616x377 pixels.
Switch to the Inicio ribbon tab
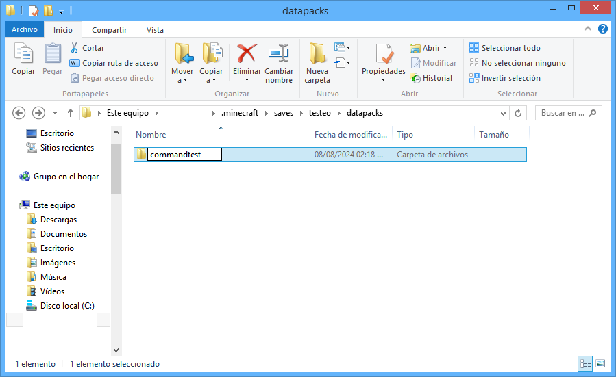tap(63, 30)
